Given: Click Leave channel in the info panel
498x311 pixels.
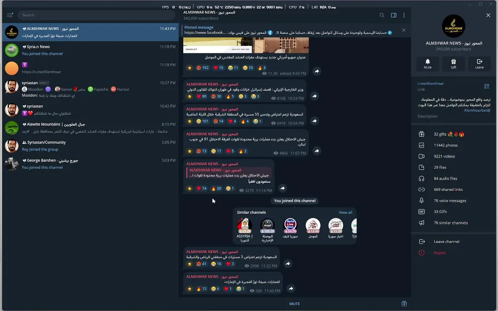Looking at the screenshot, I should click(453, 241).
